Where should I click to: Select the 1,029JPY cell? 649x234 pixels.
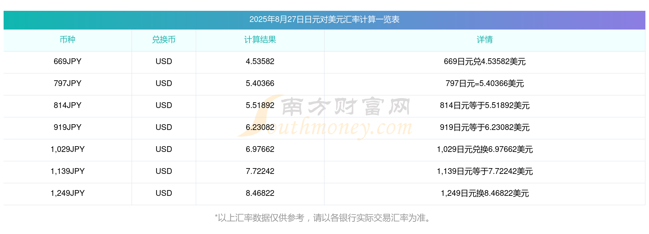coord(67,149)
